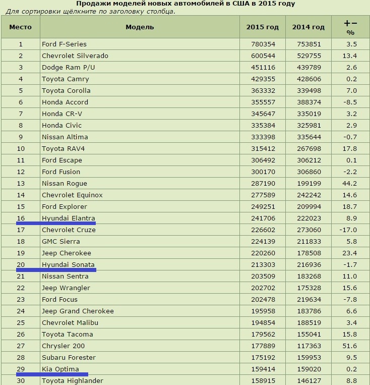Click Chevrolet Cruze change value -17.0
Screen dimensions: 370x385
click(x=348, y=230)
